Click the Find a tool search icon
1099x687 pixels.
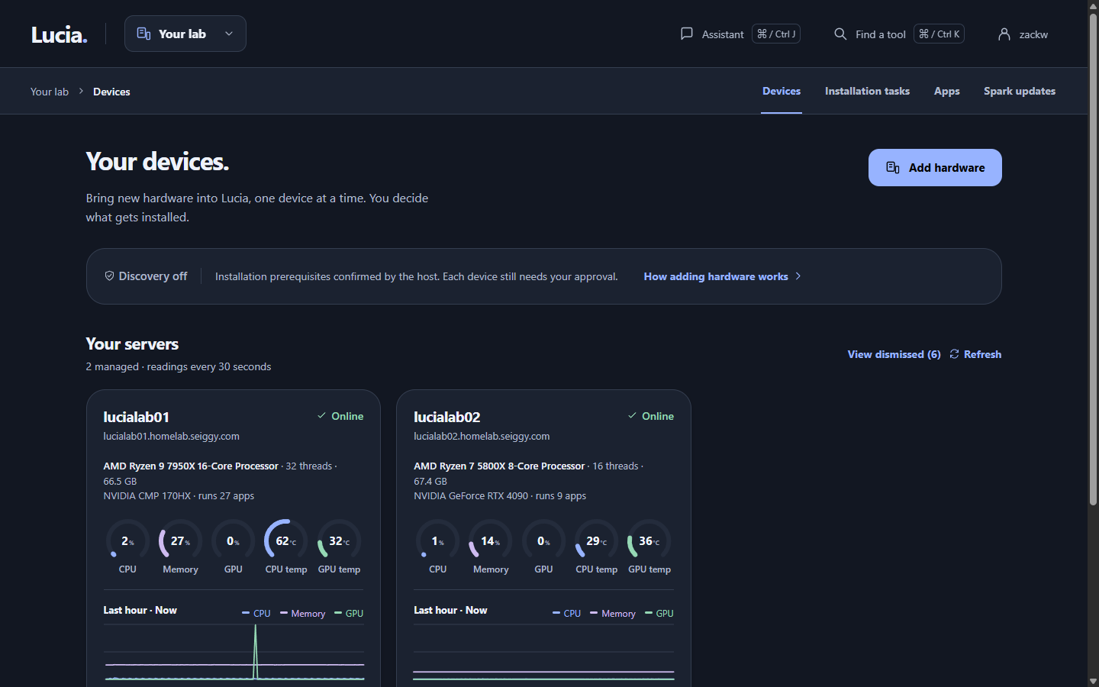click(840, 34)
